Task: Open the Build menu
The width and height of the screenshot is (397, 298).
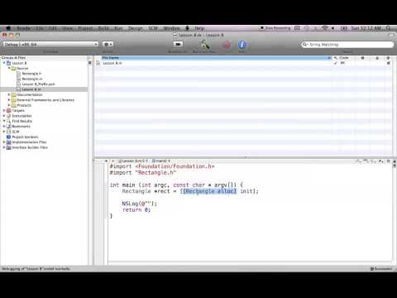Action: (103, 28)
